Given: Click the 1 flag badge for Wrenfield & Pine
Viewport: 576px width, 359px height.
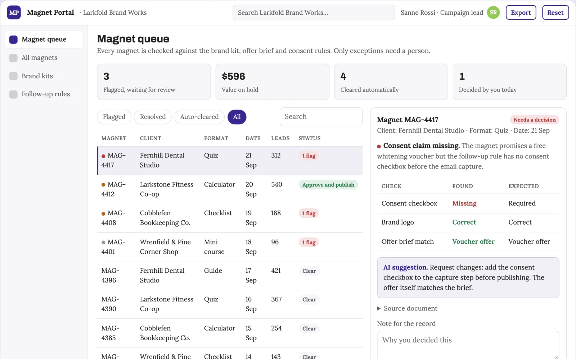Looking at the screenshot, I should point(309,243).
